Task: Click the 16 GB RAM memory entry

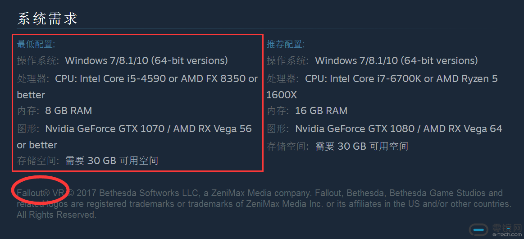Action: tap(321, 110)
